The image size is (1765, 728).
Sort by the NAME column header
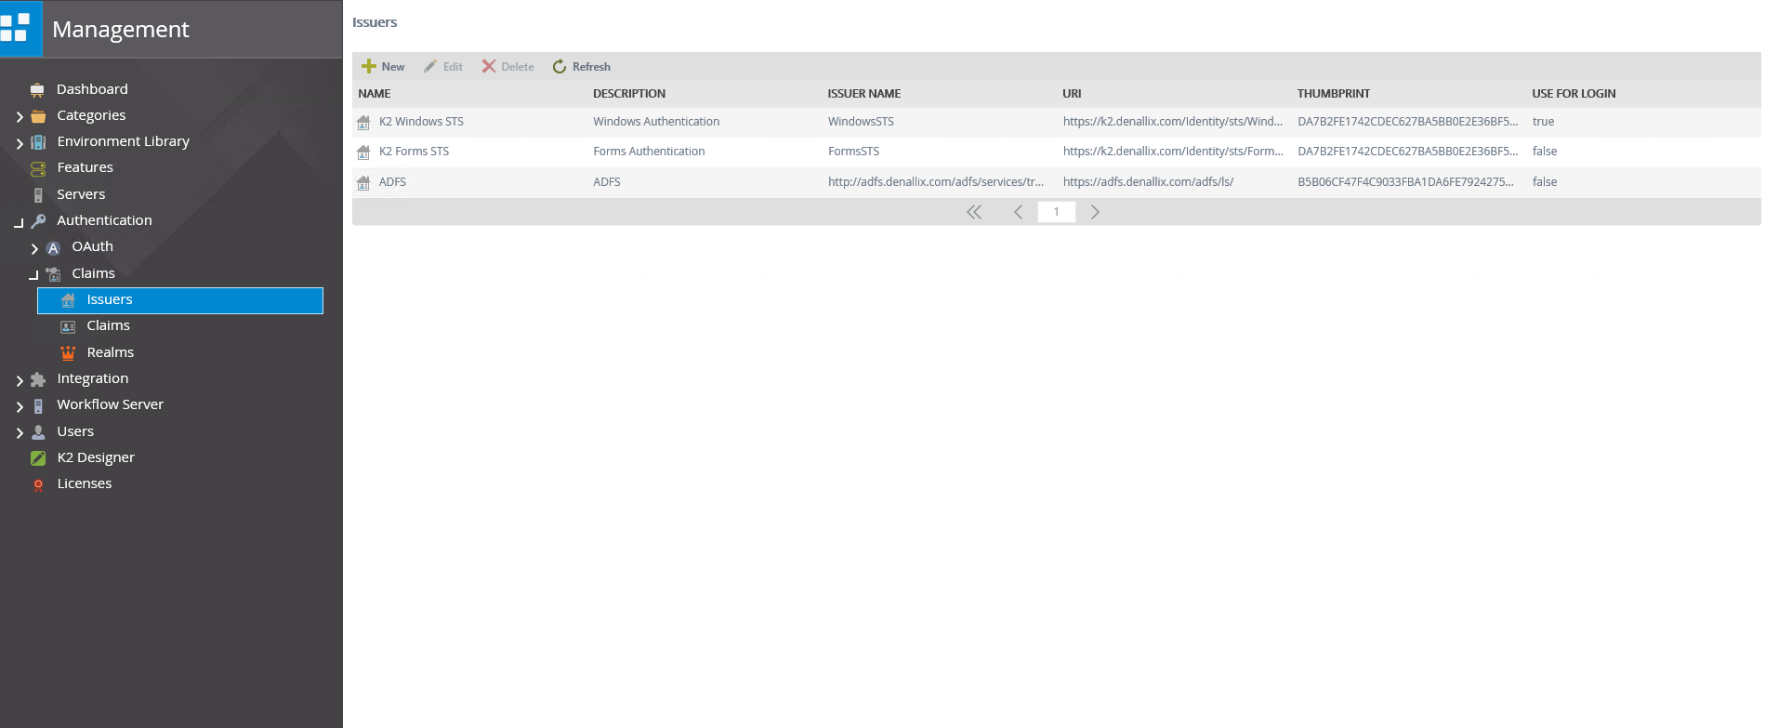point(375,94)
